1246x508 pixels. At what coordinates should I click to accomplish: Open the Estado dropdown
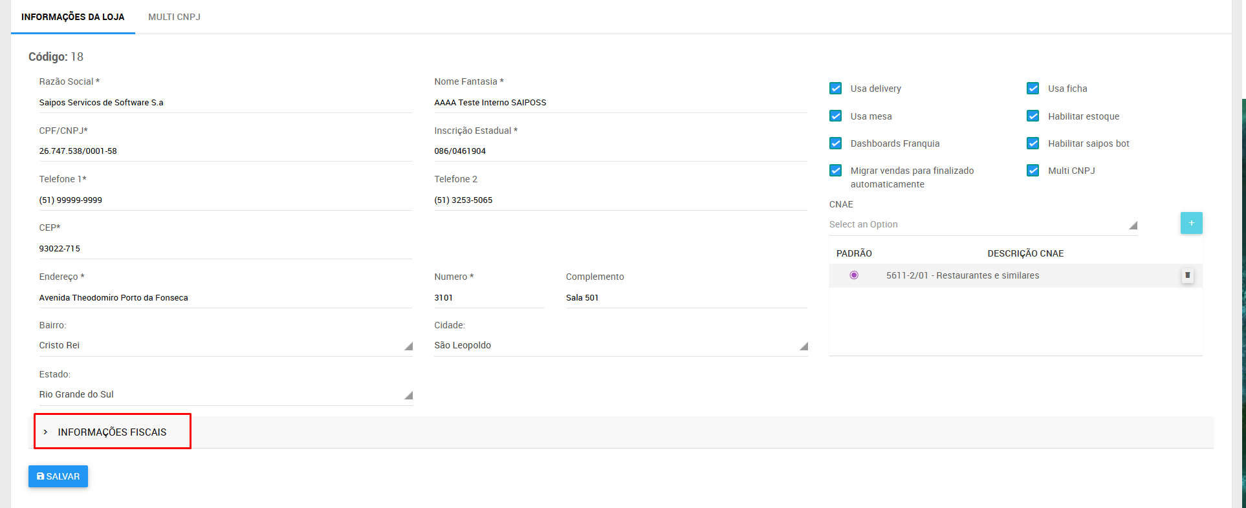pos(225,395)
